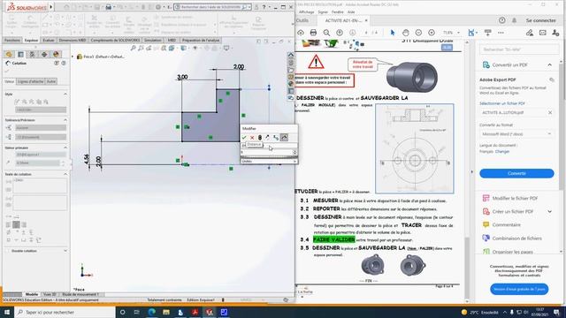This screenshot has width=566, height=318.
Task: Open the Unités dropdown in Modifier dialog
Action: click(x=269, y=161)
